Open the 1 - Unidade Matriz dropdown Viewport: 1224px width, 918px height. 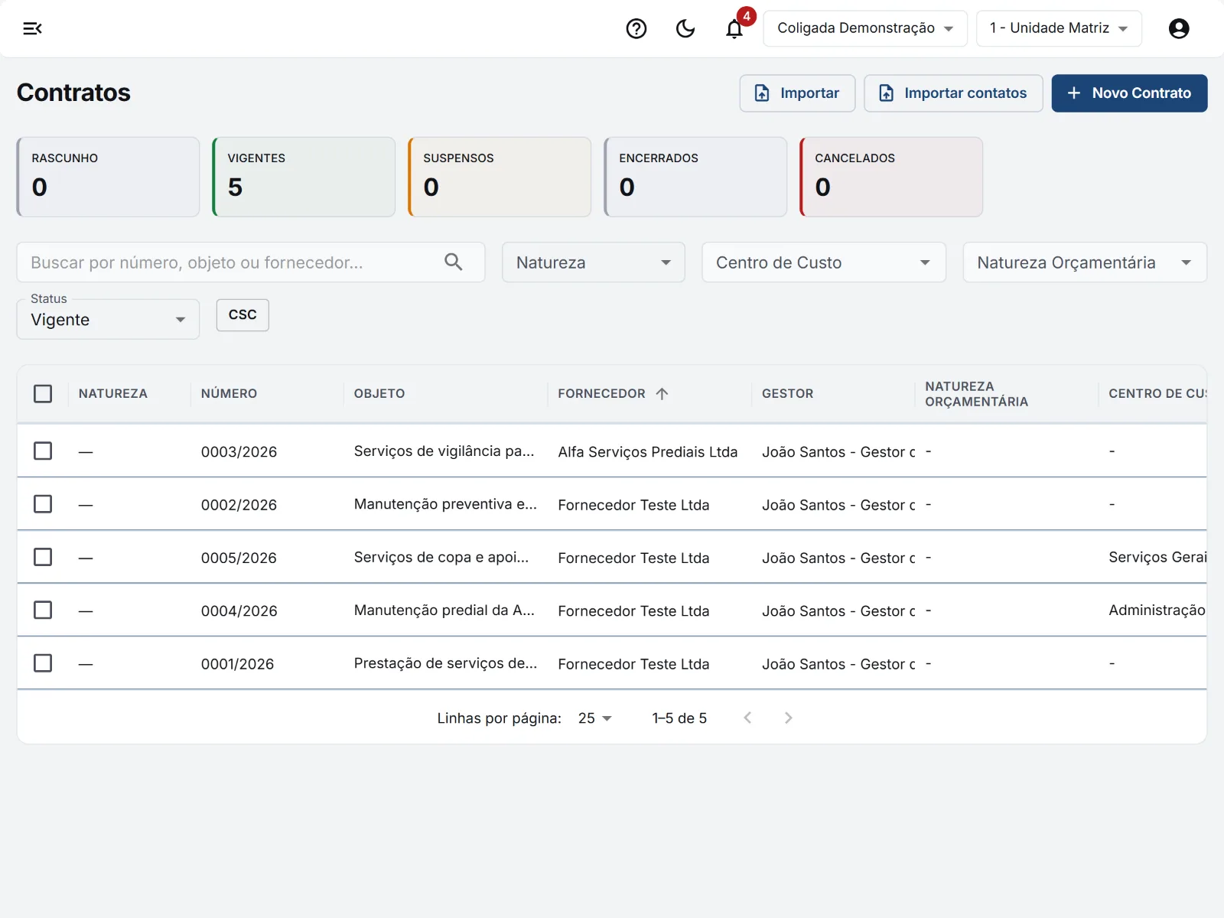click(x=1059, y=28)
